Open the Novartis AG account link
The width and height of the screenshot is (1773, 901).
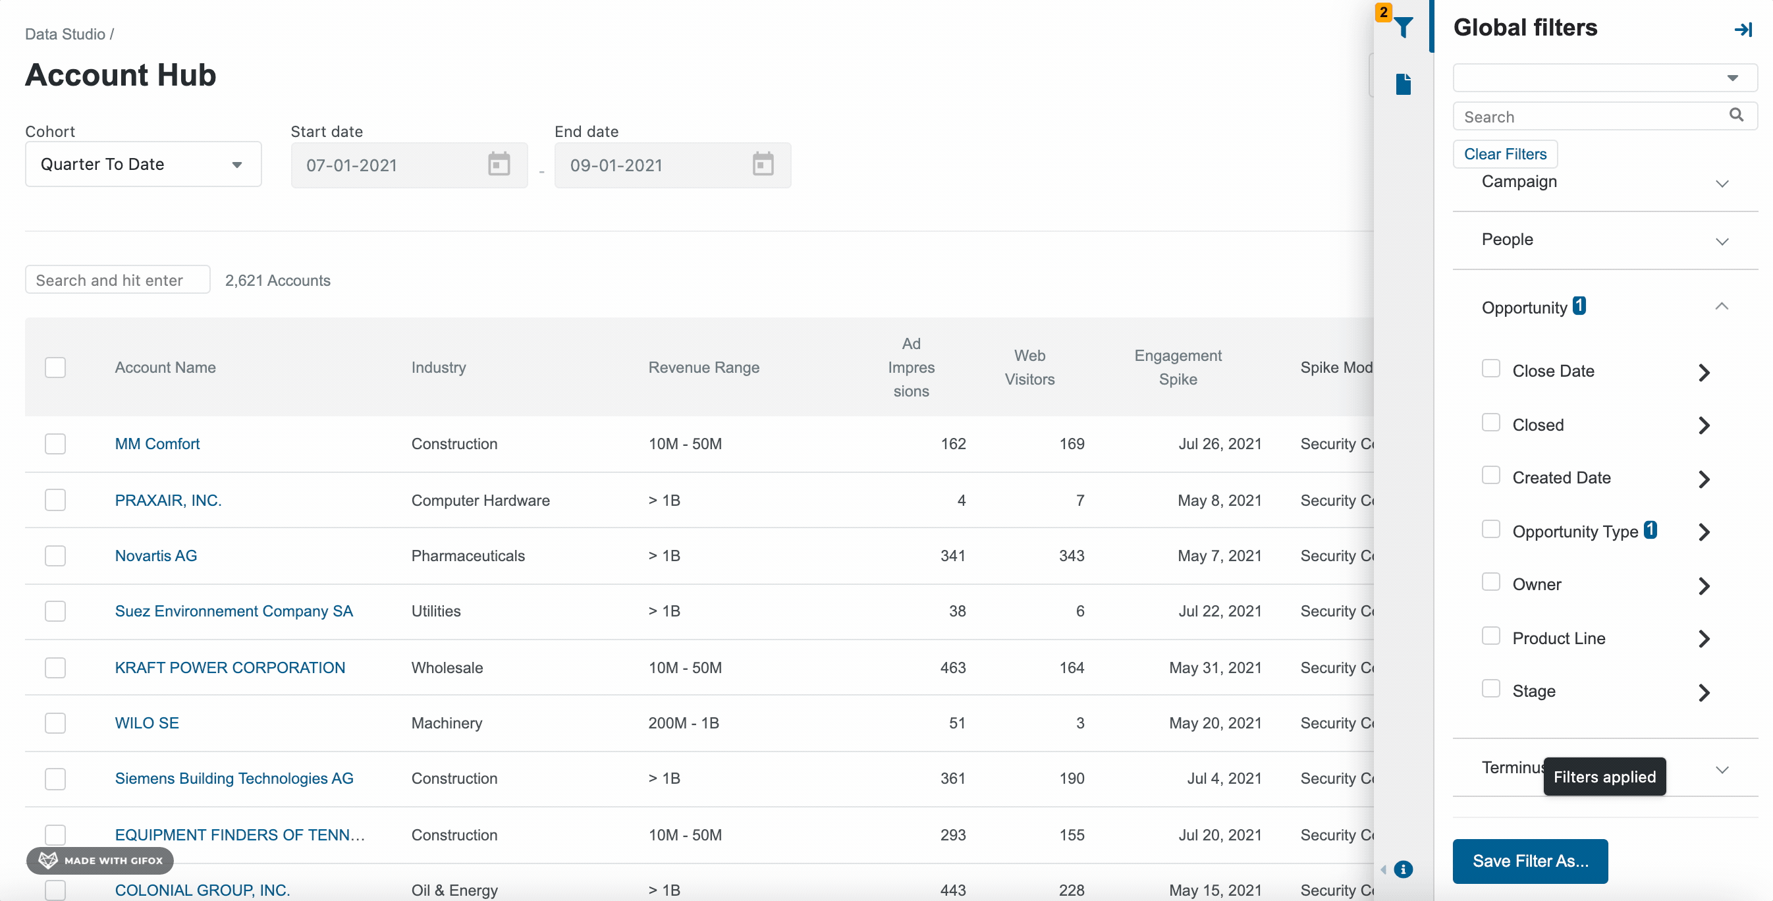tap(155, 555)
